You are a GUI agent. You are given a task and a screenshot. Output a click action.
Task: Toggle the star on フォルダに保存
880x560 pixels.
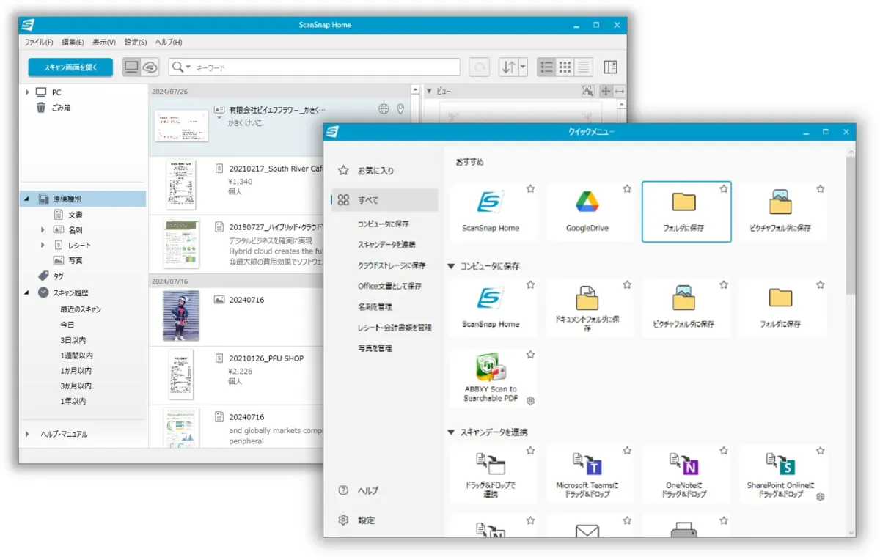coord(723,188)
